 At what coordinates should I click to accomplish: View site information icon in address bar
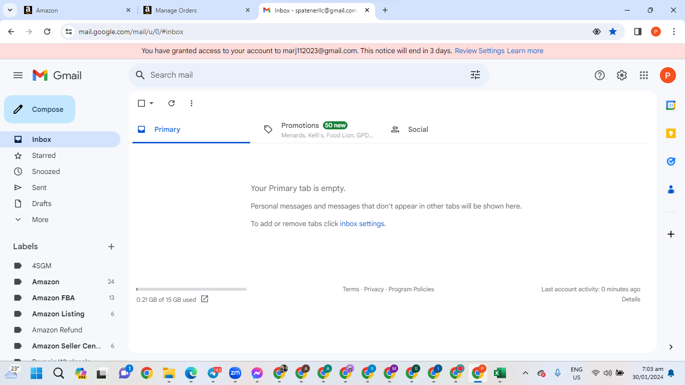coord(69,32)
